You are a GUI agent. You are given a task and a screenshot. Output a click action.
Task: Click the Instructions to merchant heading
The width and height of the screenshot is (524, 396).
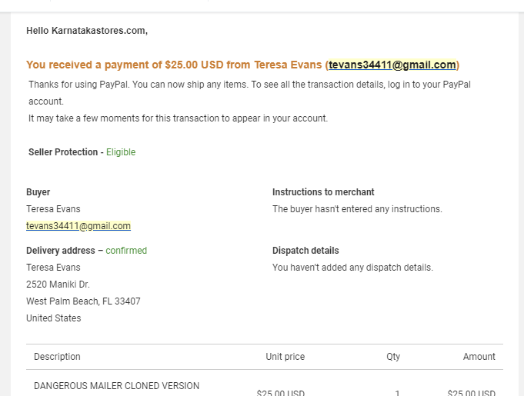(323, 192)
